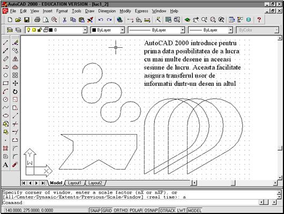Expand the ByLayer color dropdown
Image resolution: width=284 pixels, height=214 pixels.
[x=122, y=30]
